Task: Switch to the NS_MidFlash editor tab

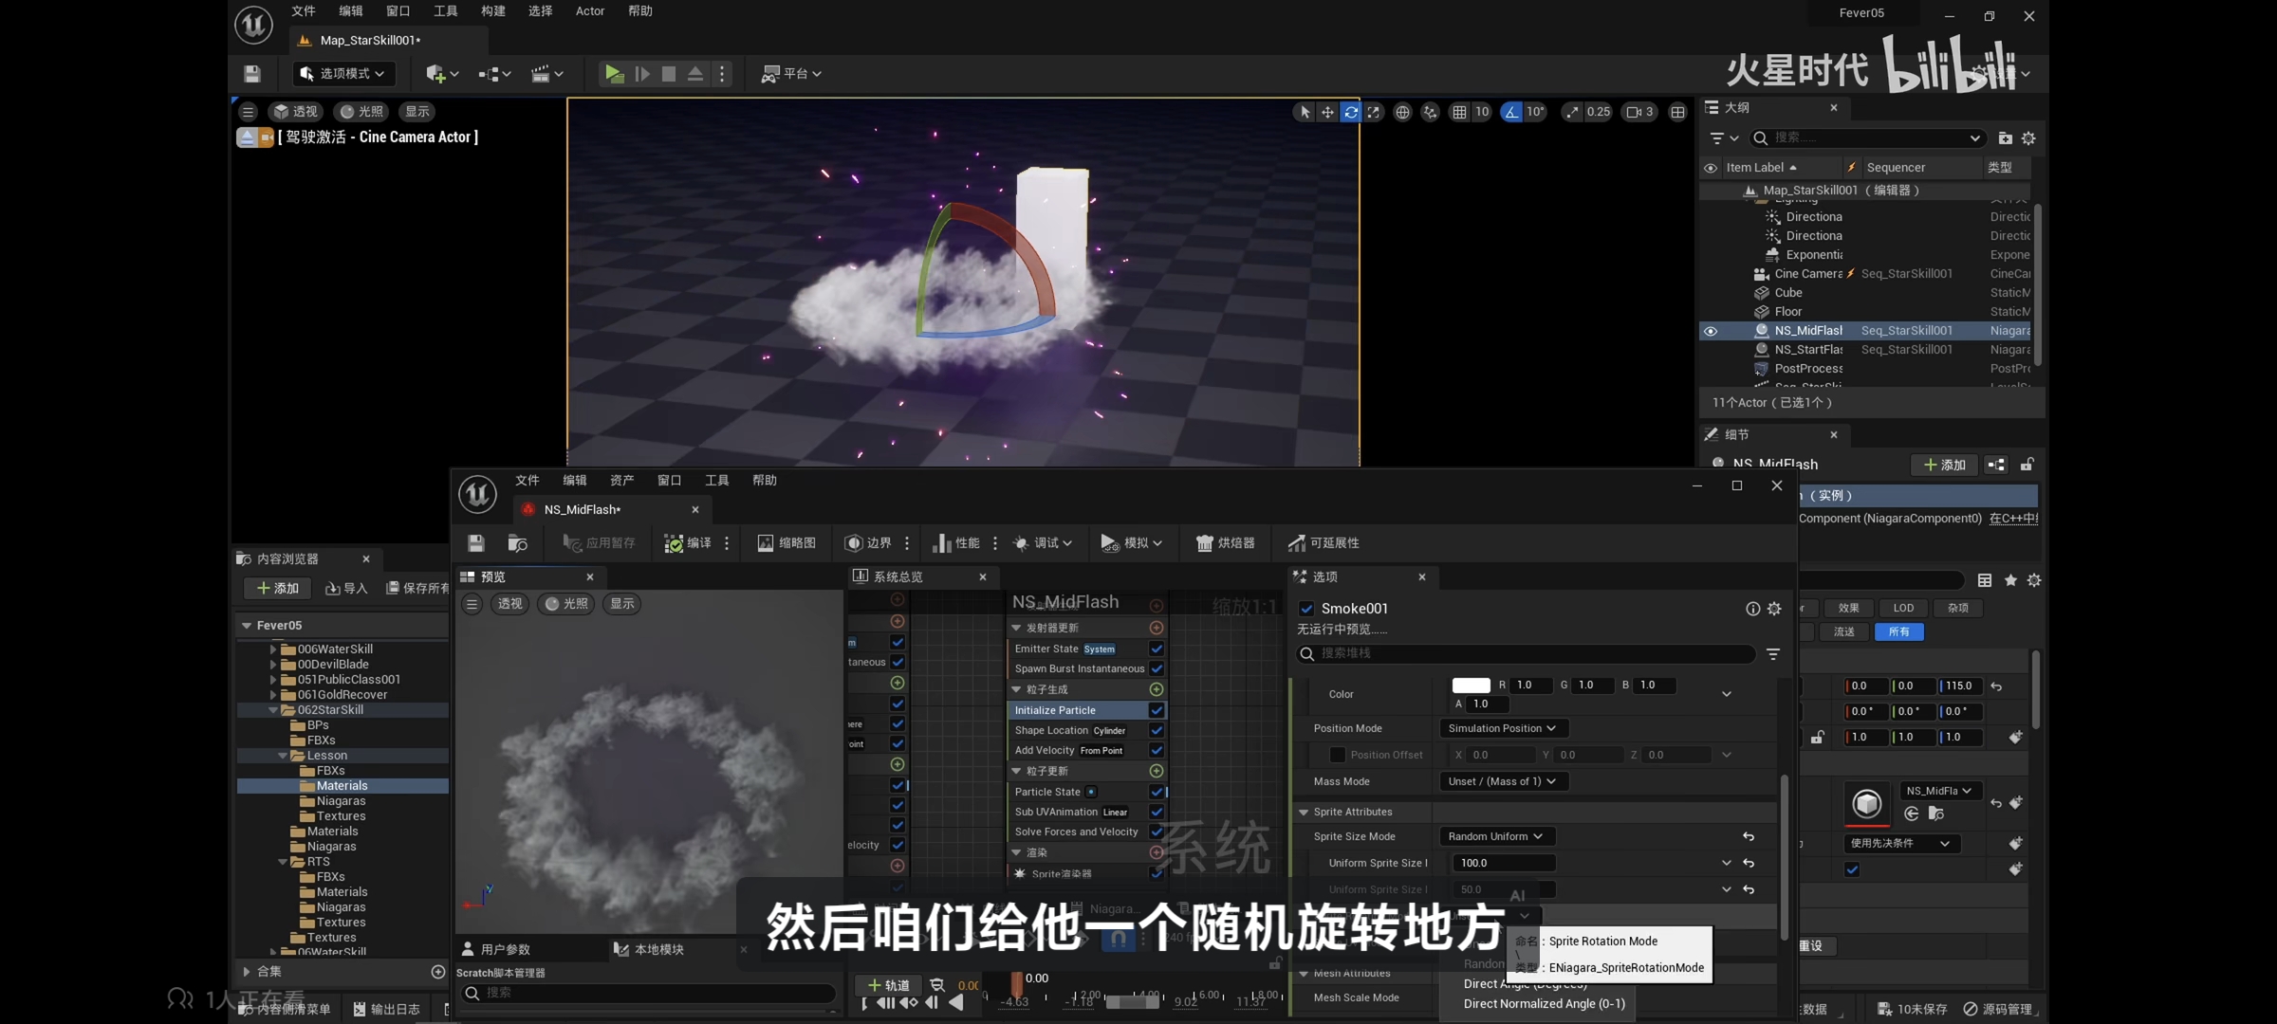Action: [x=583, y=510]
